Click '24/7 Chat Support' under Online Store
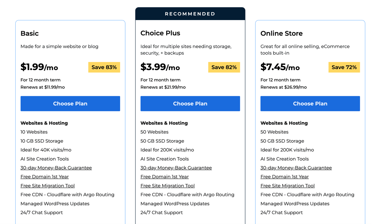The height and width of the screenshot is (224, 374). tap(282, 213)
